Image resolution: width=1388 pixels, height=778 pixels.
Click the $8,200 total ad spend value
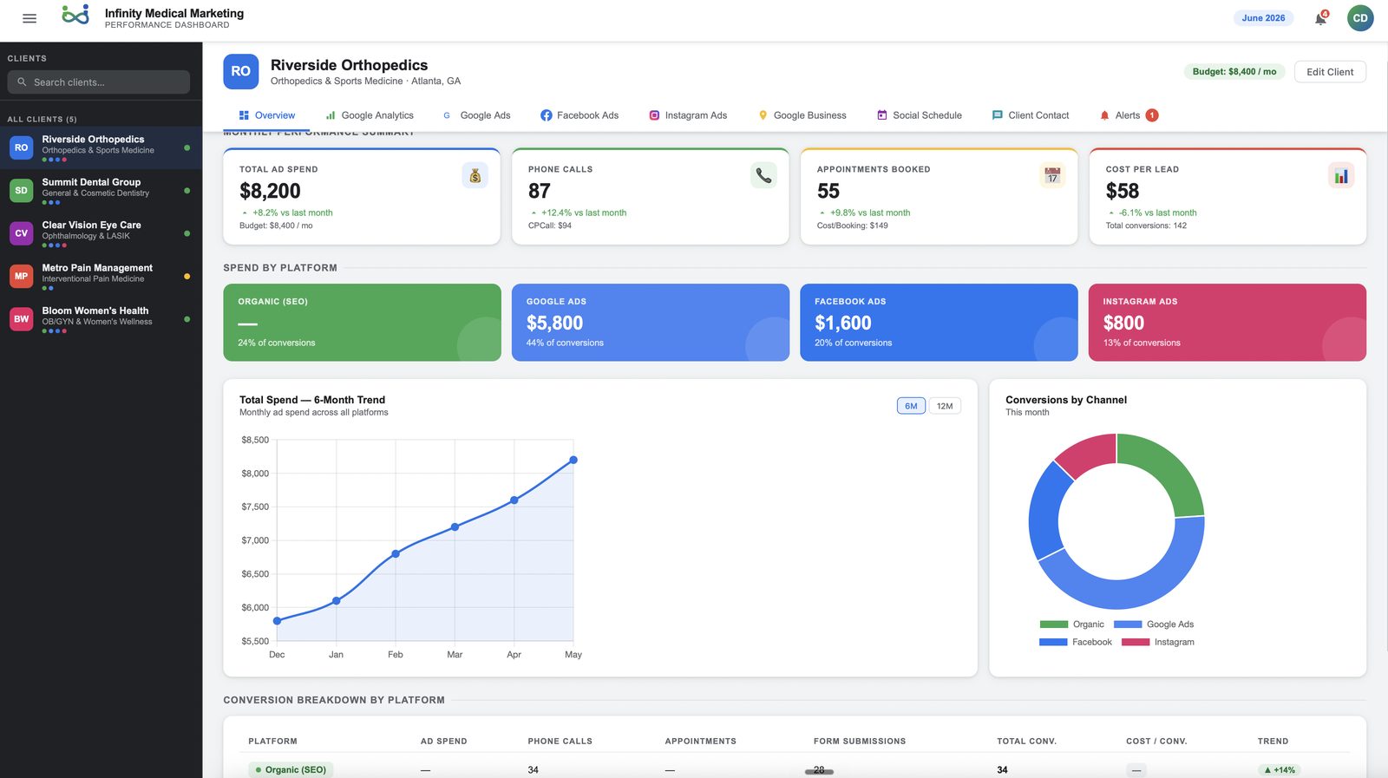[270, 191]
